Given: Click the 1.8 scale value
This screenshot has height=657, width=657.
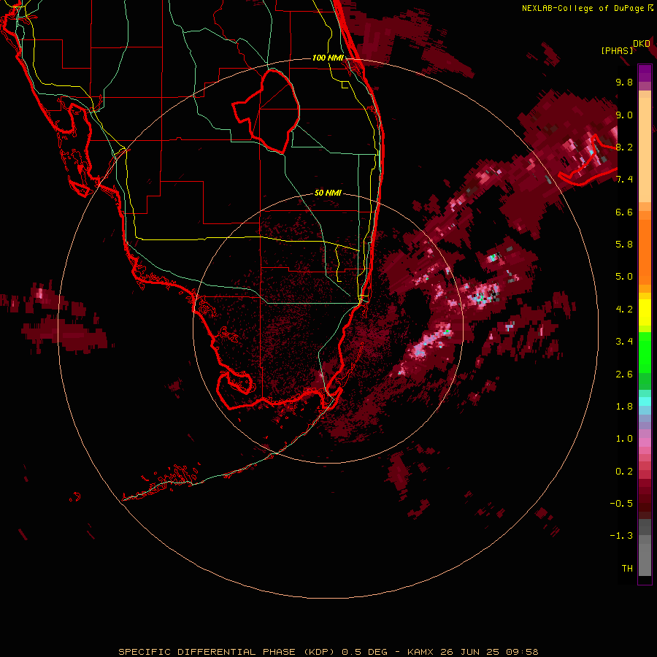Looking at the screenshot, I should pyautogui.click(x=624, y=407).
